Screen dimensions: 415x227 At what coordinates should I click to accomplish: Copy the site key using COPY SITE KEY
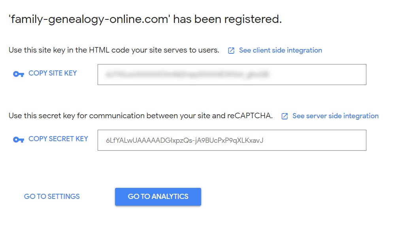point(53,73)
